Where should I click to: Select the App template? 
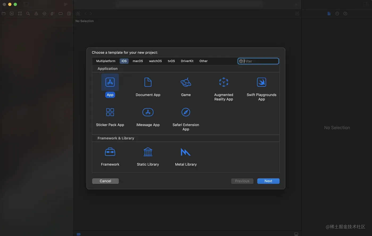110,86
